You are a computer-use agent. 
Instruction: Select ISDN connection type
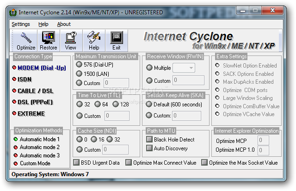(22, 79)
